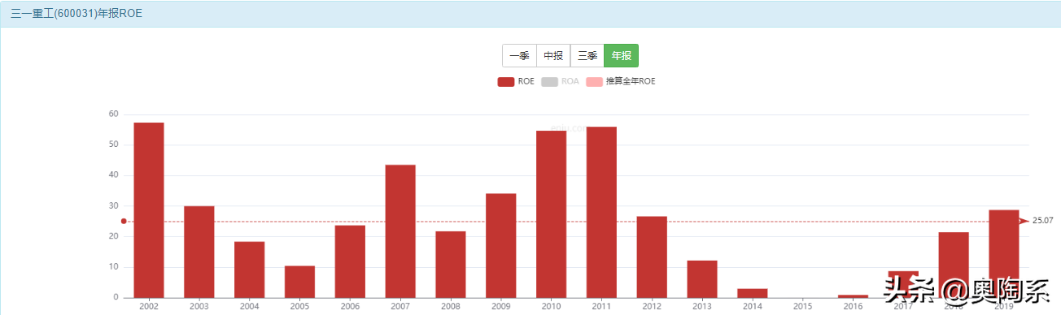Click the grey ROA legend swatch
The image size is (1061, 315).
coord(549,82)
